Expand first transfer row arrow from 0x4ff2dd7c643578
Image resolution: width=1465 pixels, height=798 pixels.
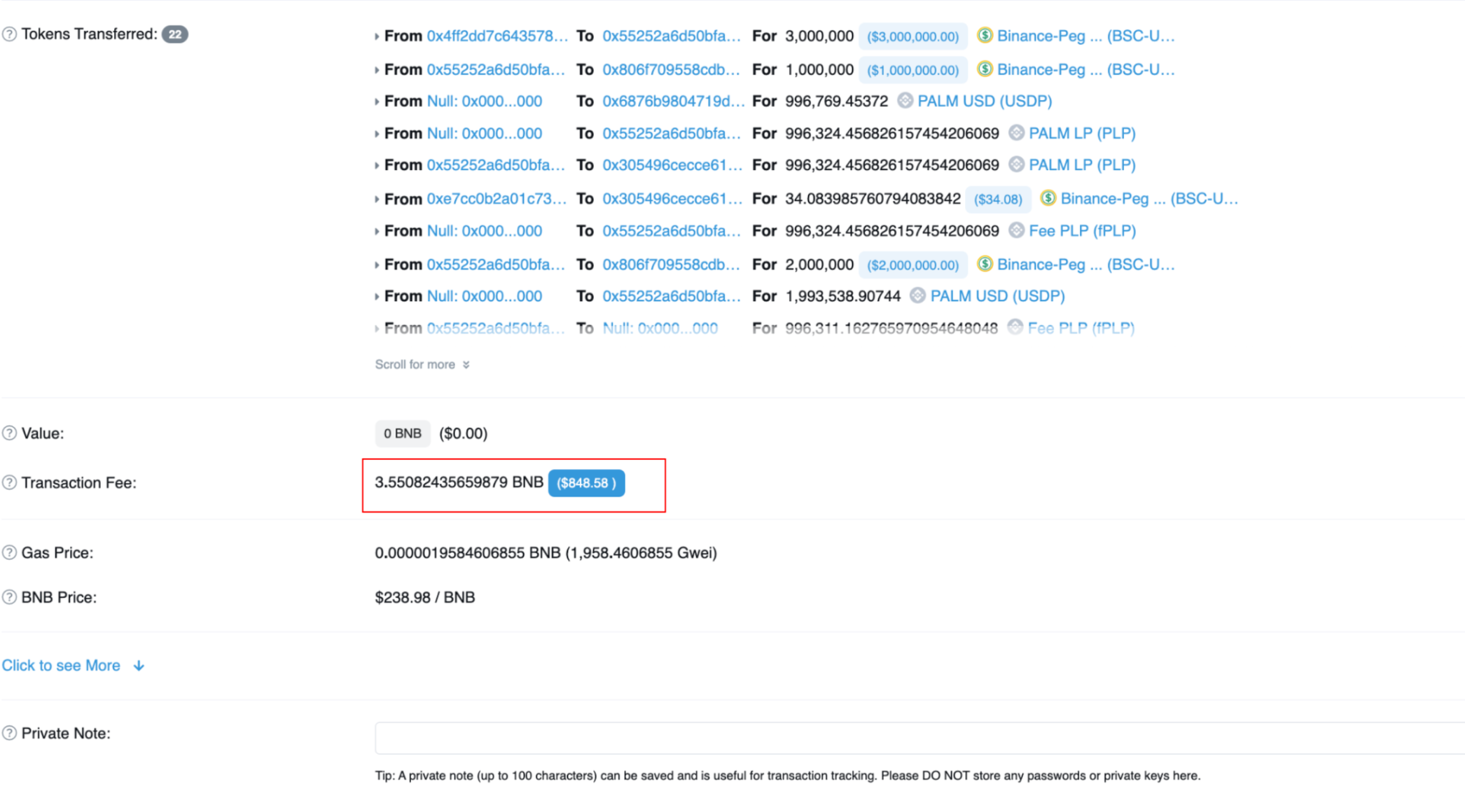click(377, 36)
